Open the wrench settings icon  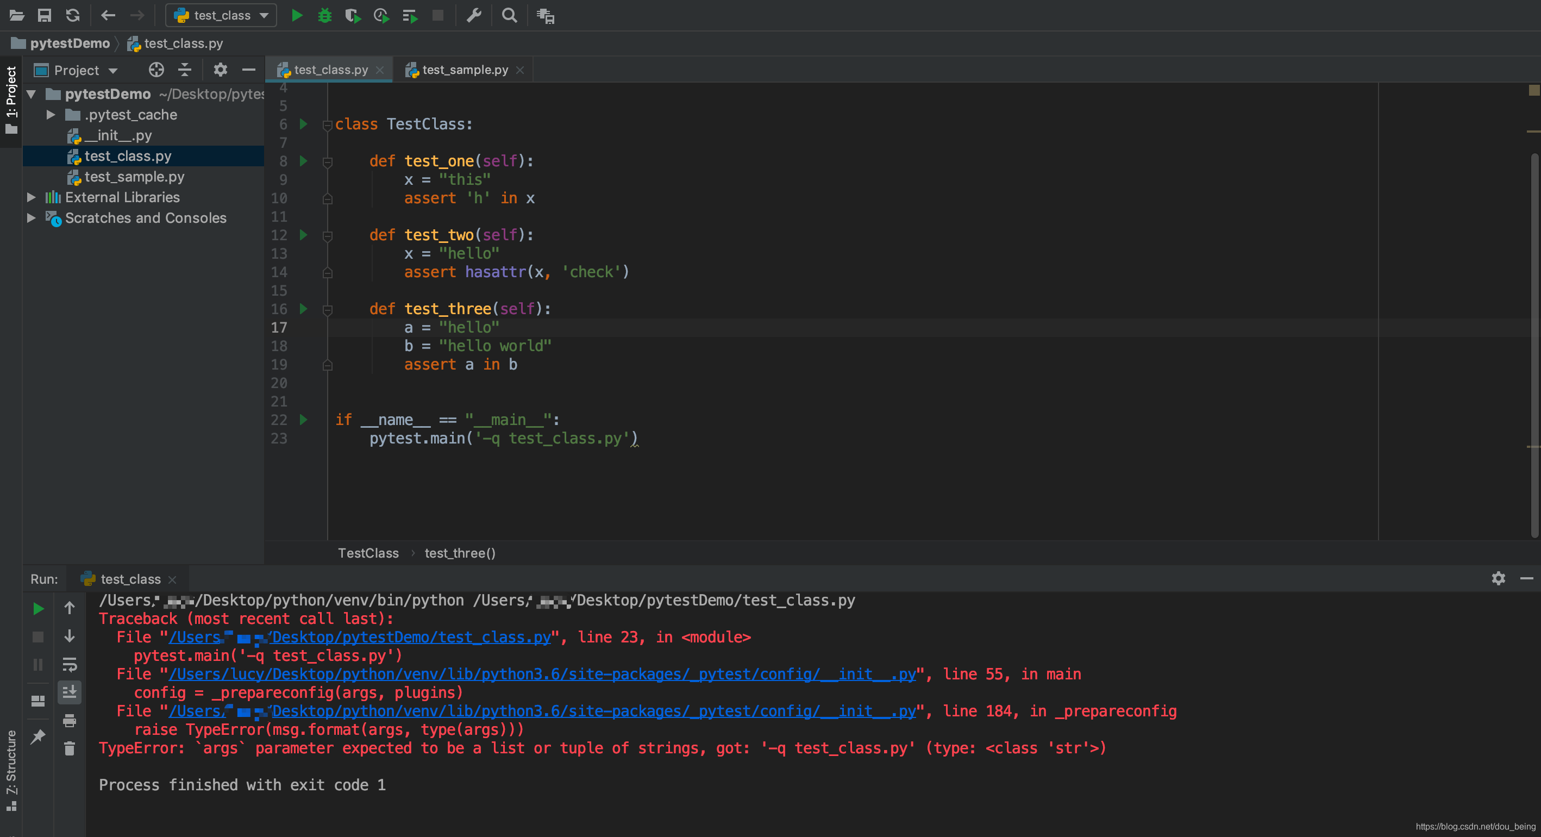click(x=474, y=16)
